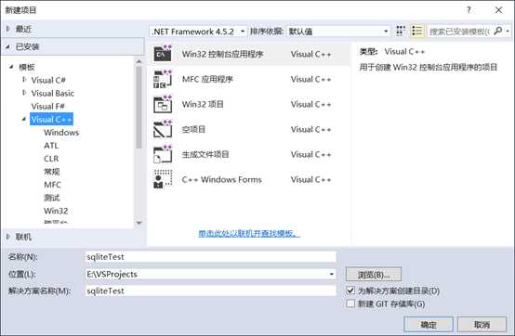Click the solution name sqliteTest field
This screenshot has width=515, height=336.
pos(210,291)
